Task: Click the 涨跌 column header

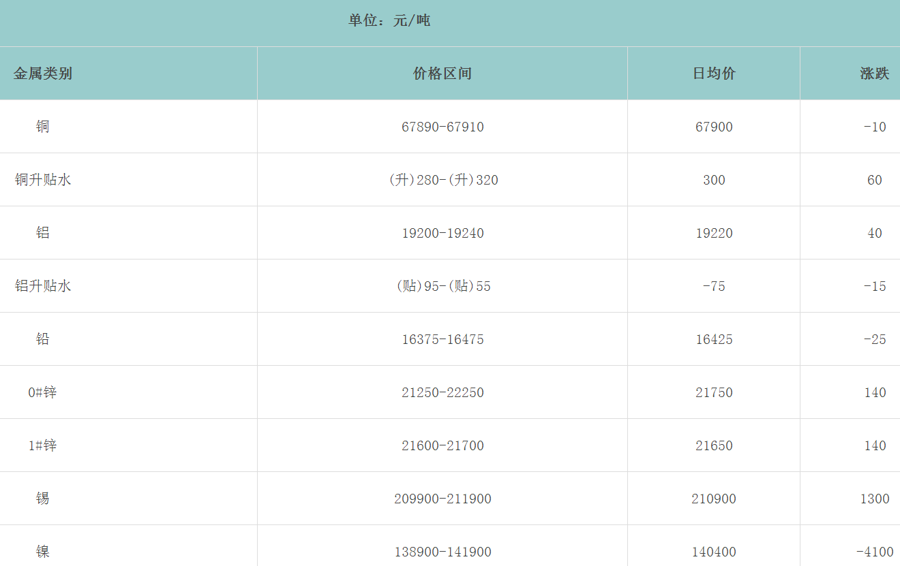Action: tap(874, 74)
